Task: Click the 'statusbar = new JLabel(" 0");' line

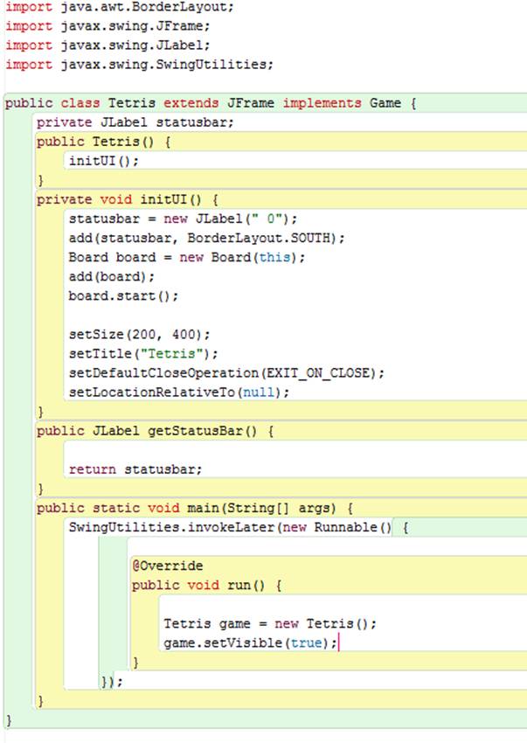Action: click(183, 219)
